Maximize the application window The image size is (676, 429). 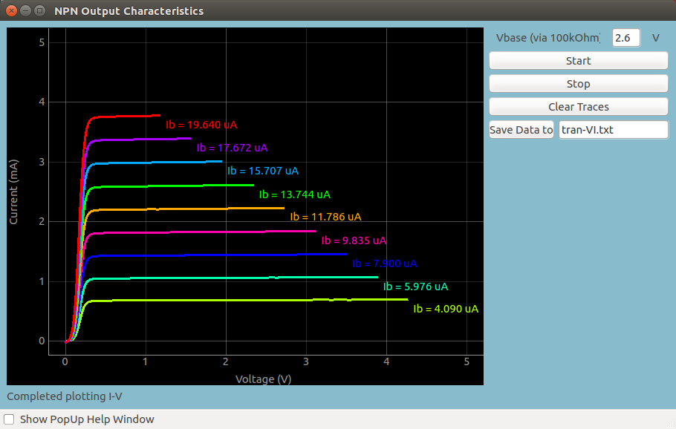(x=39, y=11)
